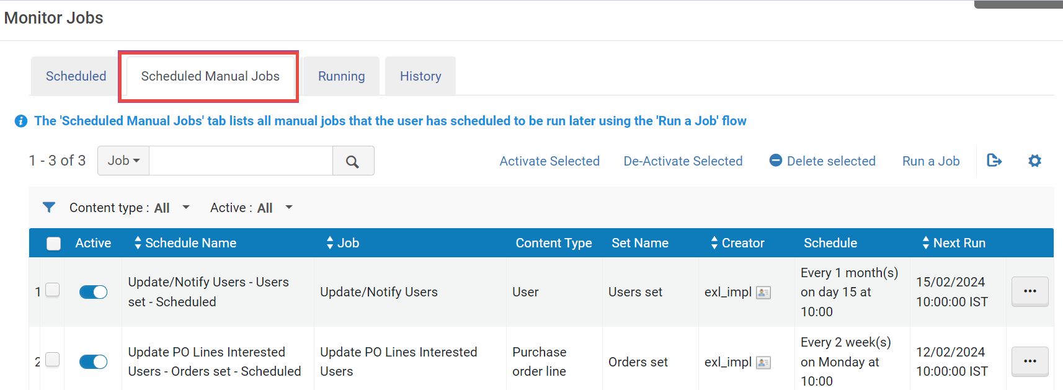The height and width of the screenshot is (390, 1063).
Task: Check the select-all checkbox in header
Action: point(54,244)
